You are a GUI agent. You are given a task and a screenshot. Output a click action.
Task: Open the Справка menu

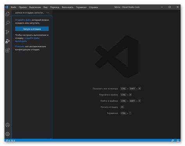(x=93, y=7)
